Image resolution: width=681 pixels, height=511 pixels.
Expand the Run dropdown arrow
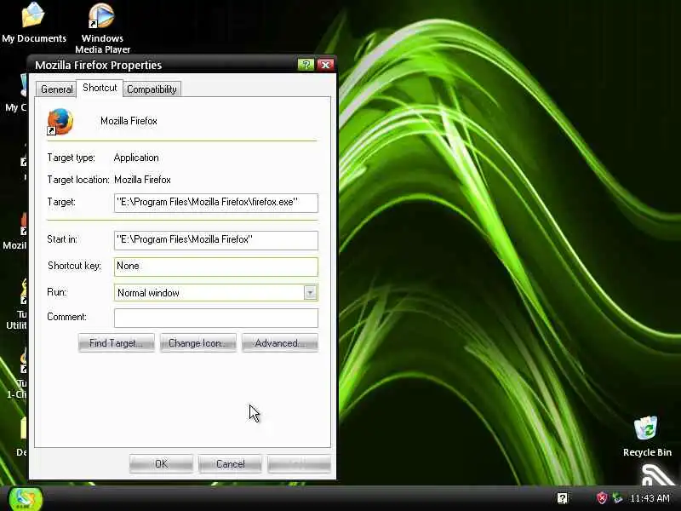tap(310, 293)
